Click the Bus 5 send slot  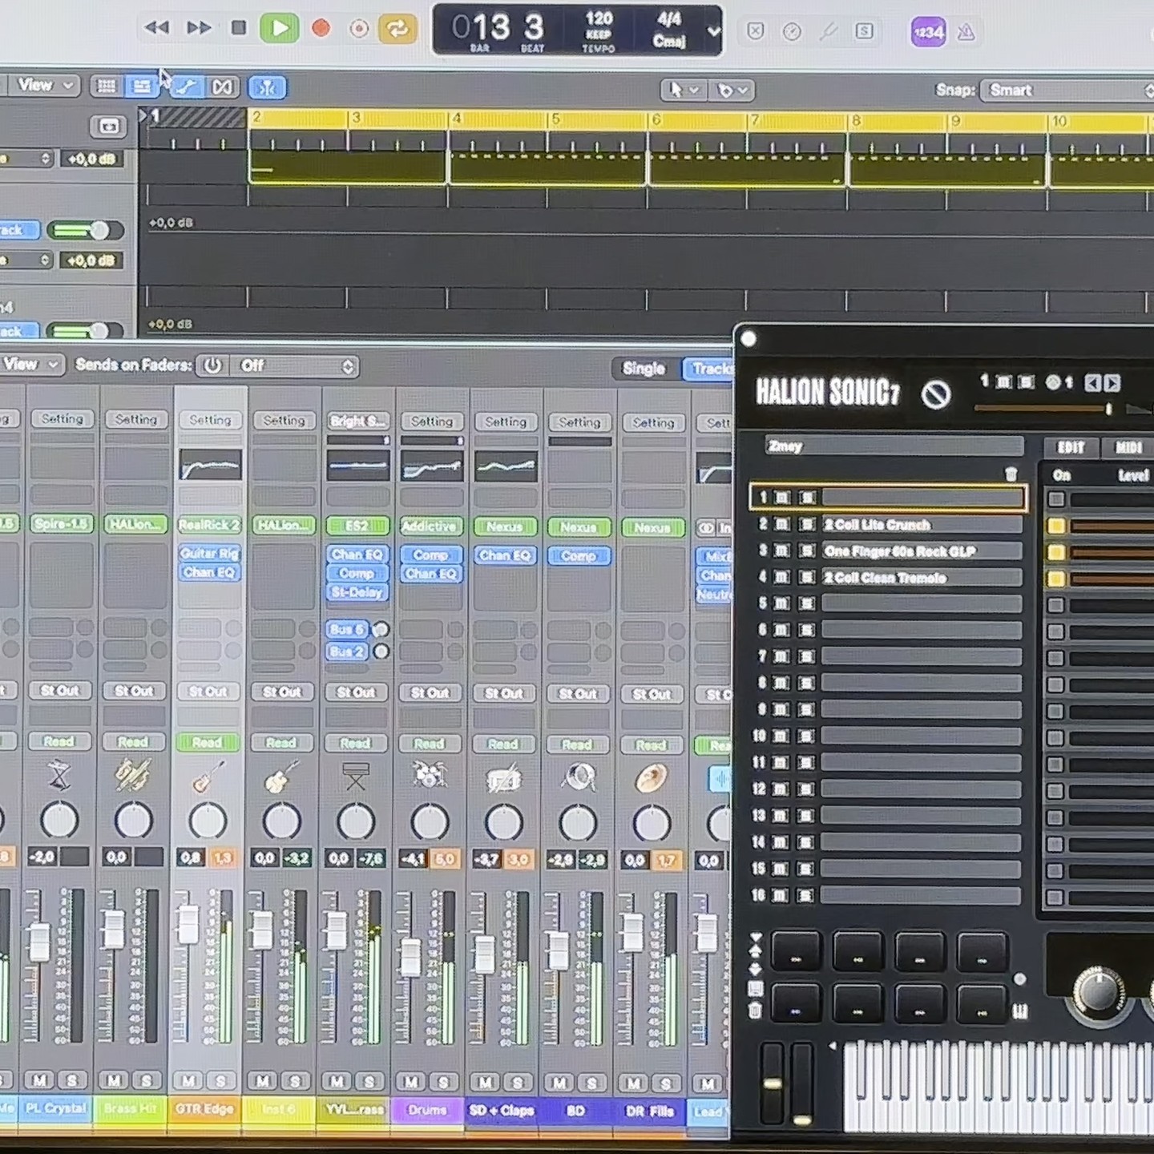[x=348, y=630]
